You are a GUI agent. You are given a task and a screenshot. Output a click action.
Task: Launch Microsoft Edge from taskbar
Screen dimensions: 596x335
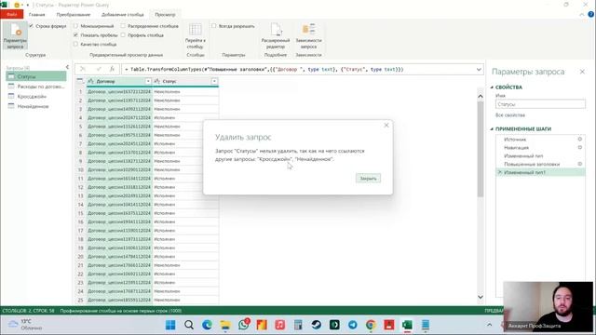[207, 325]
